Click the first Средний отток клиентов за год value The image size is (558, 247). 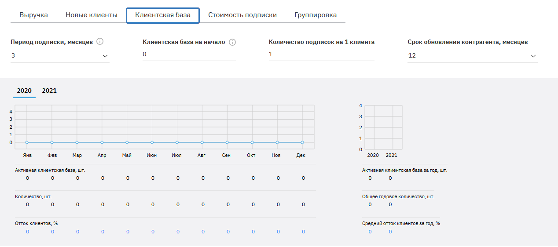(370, 232)
